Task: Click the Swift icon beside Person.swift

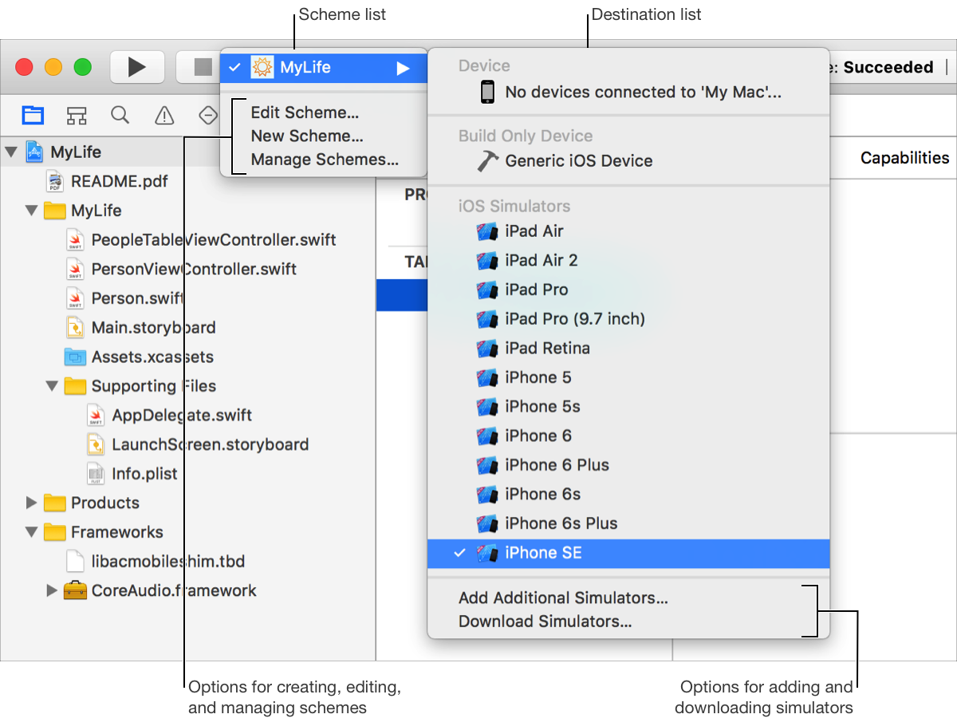Action: (75, 298)
